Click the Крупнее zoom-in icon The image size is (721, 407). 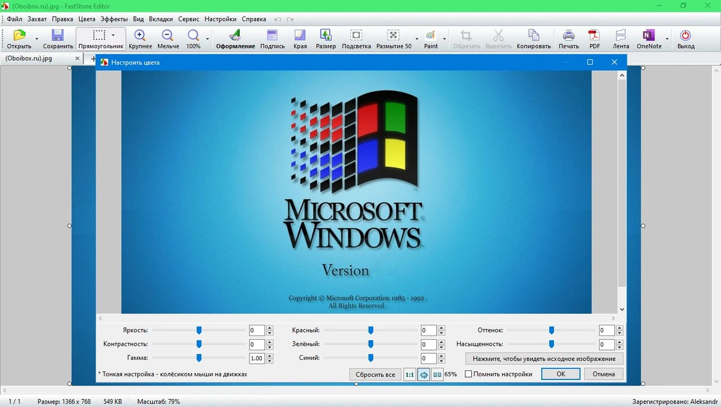click(x=140, y=35)
